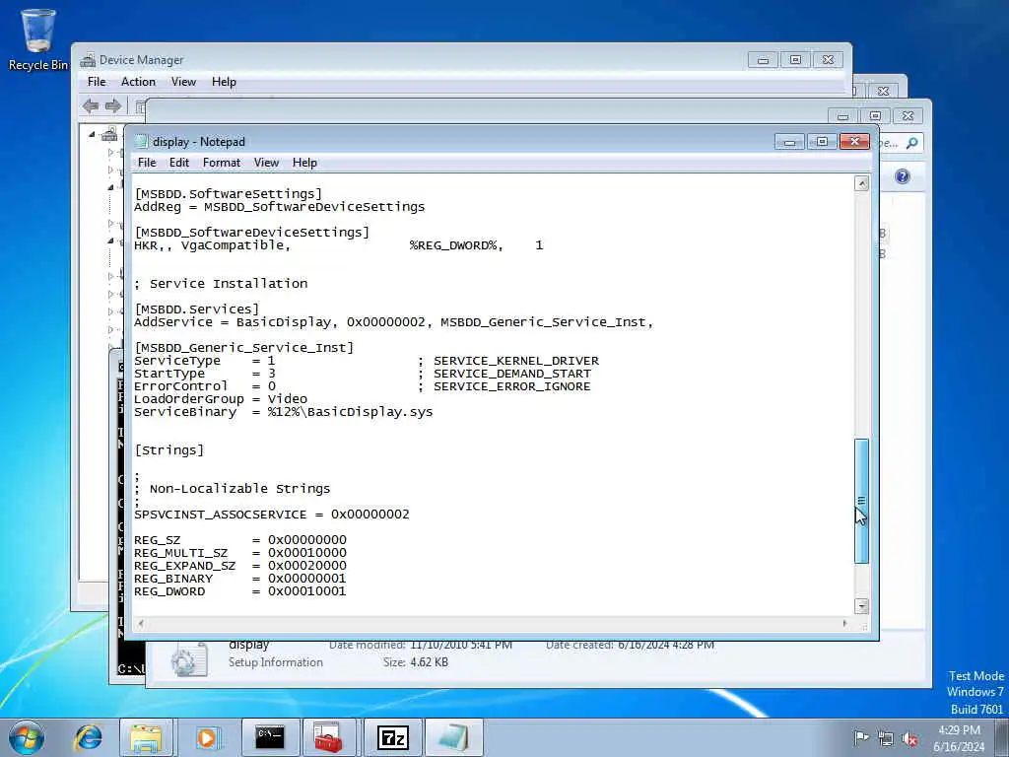
Task: Click the Forward arrow in Device Manager toolbar
Action: tap(113, 106)
